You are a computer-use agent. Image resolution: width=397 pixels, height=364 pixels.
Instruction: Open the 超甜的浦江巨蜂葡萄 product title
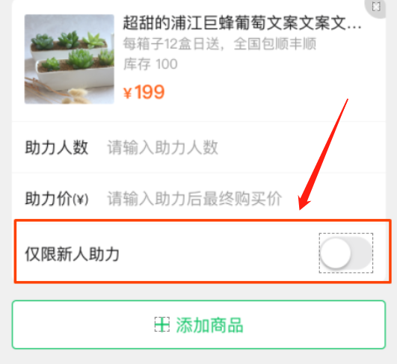(x=242, y=22)
